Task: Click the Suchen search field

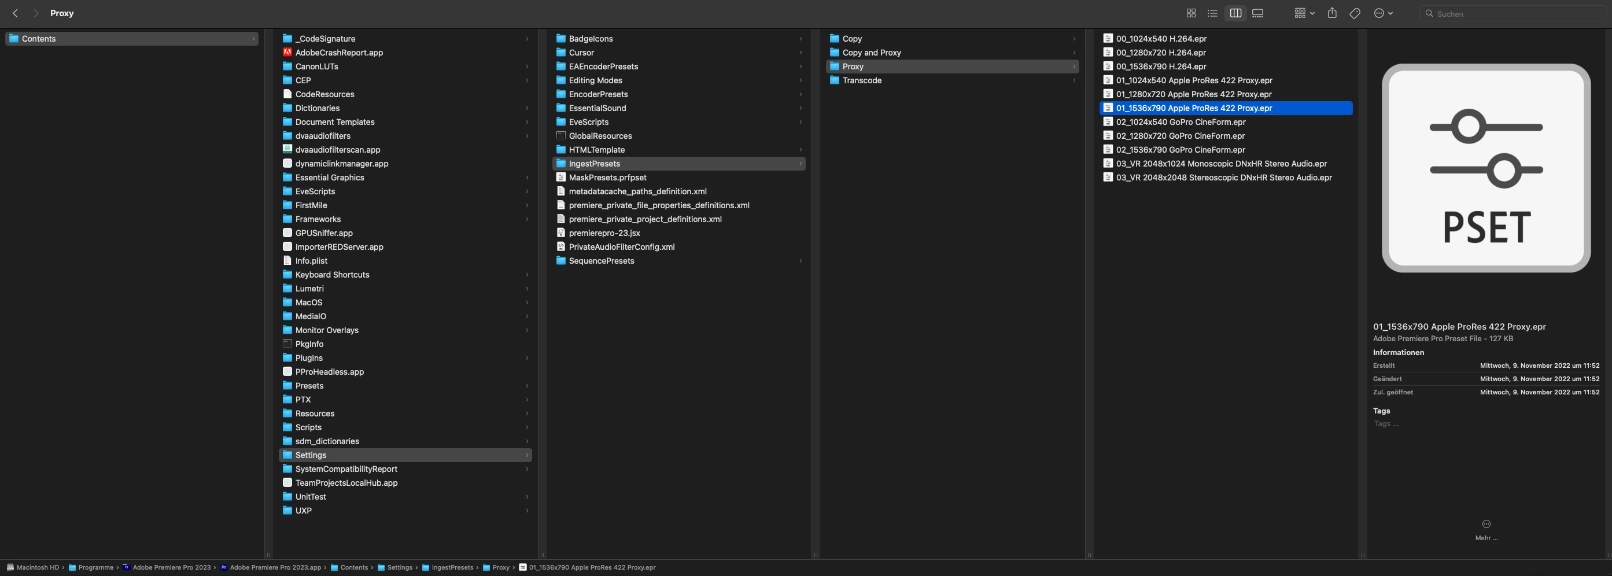Action: (x=1514, y=13)
